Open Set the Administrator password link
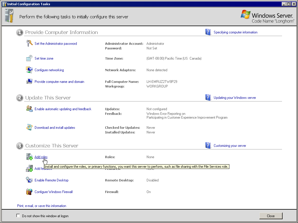Viewport: 298px width, 223px height. [56, 44]
